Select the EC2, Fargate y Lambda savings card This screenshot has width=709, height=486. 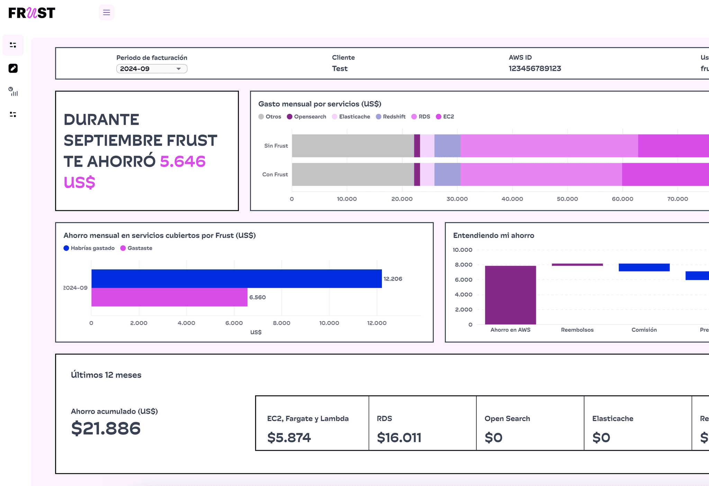312,423
